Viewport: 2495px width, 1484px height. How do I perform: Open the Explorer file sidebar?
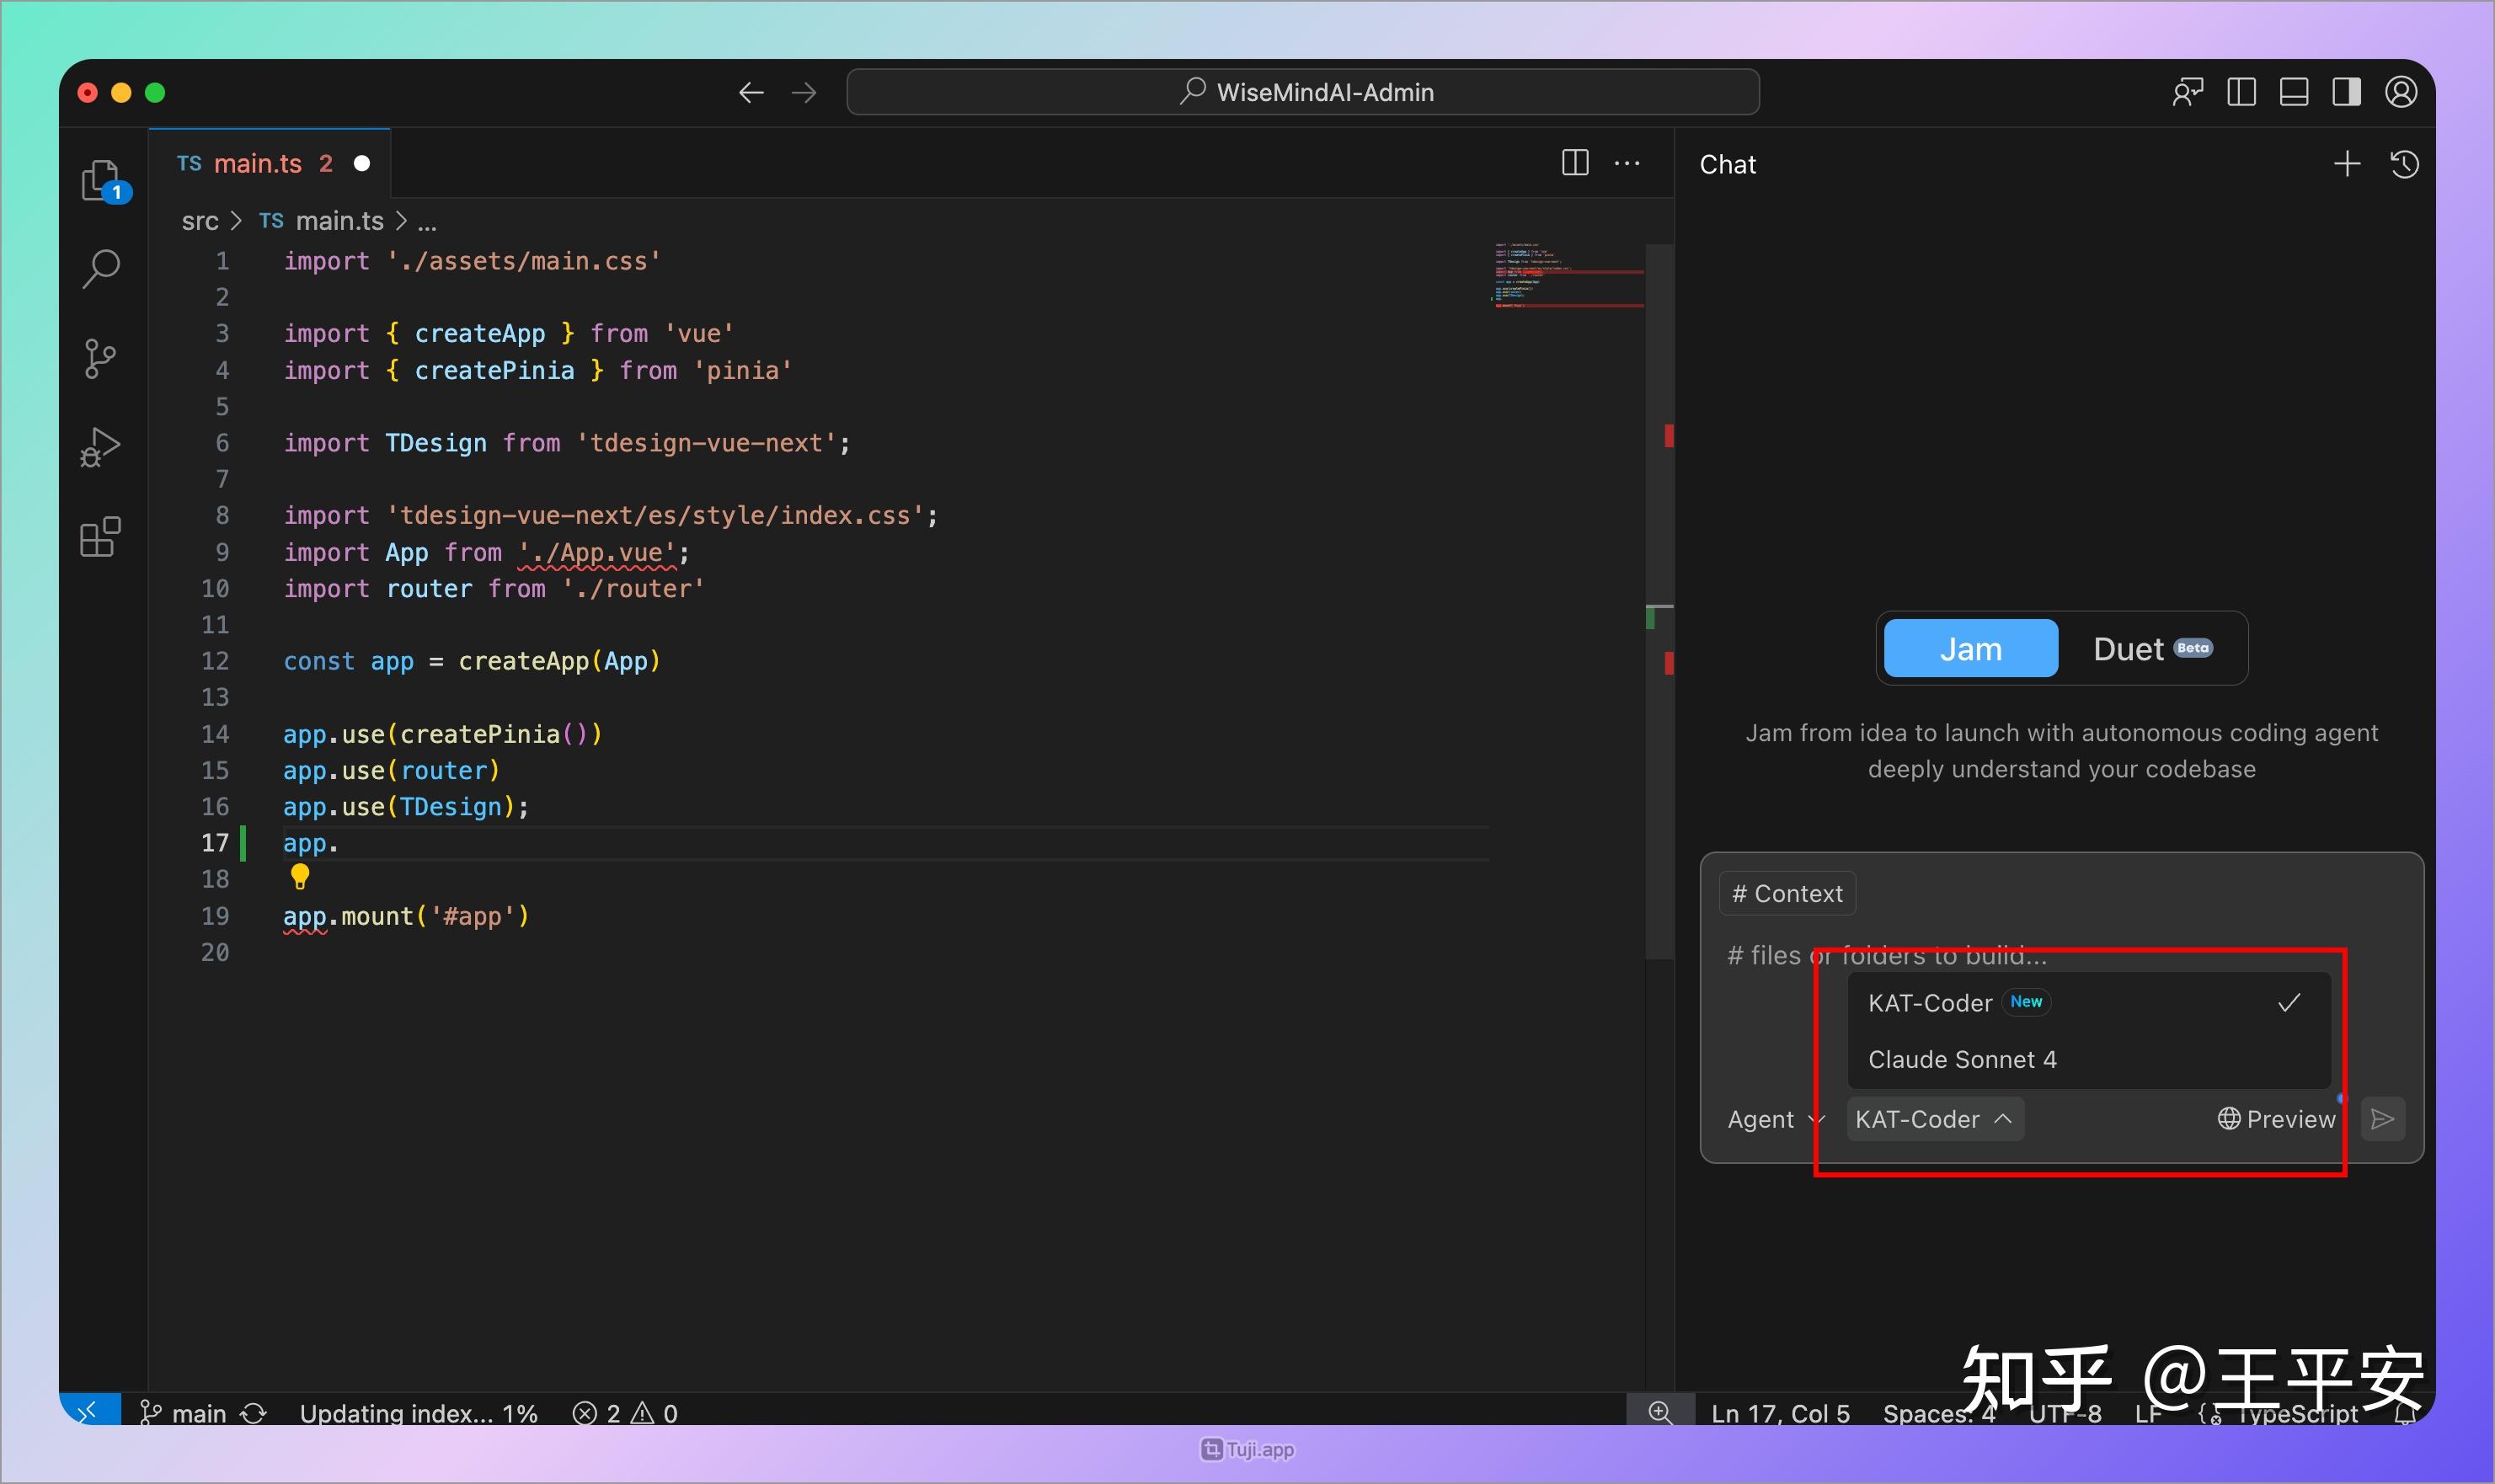(x=99, y=180)
